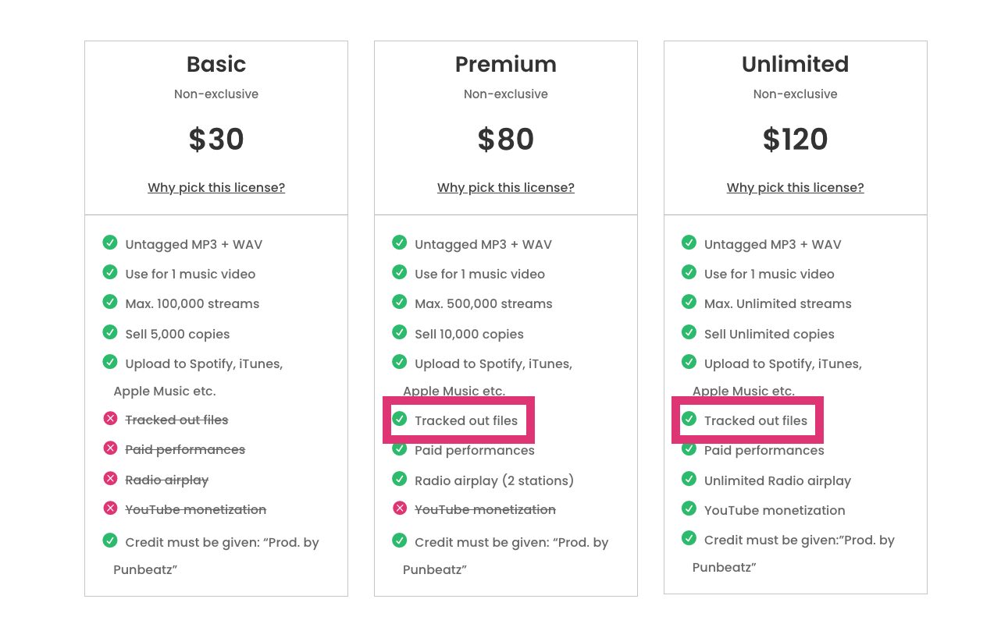Open Premium plan's "Why pick this license?" link
This screenshot has width=1001, height=638.
(x=506, y=188)
